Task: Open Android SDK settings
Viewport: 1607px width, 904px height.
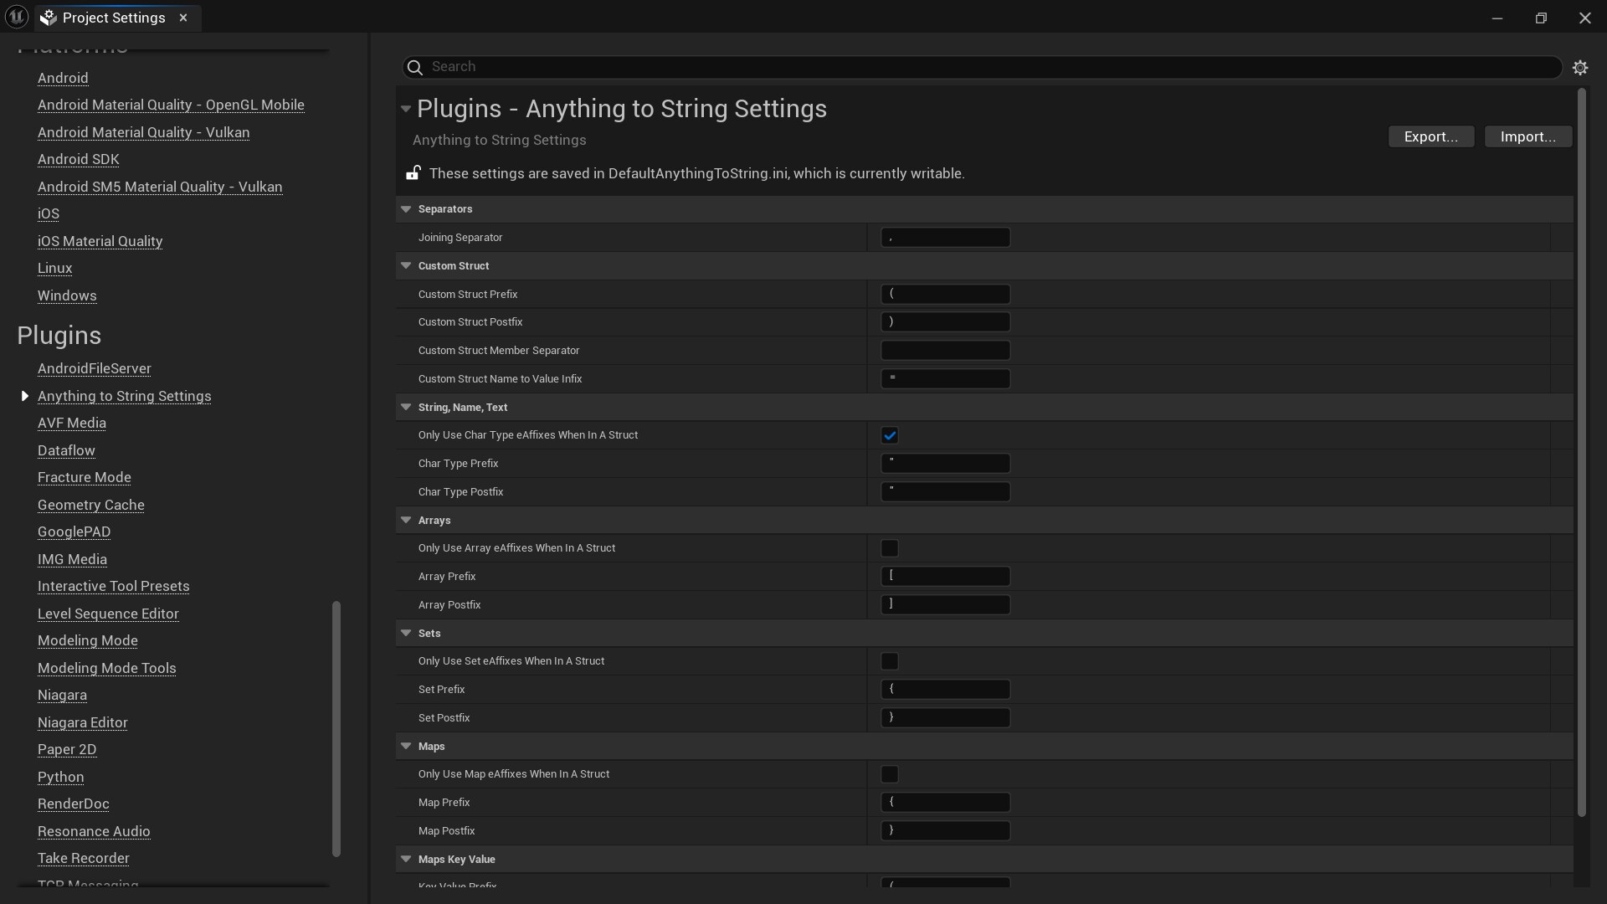Action: pyautogui.click(x=79, y=159)
